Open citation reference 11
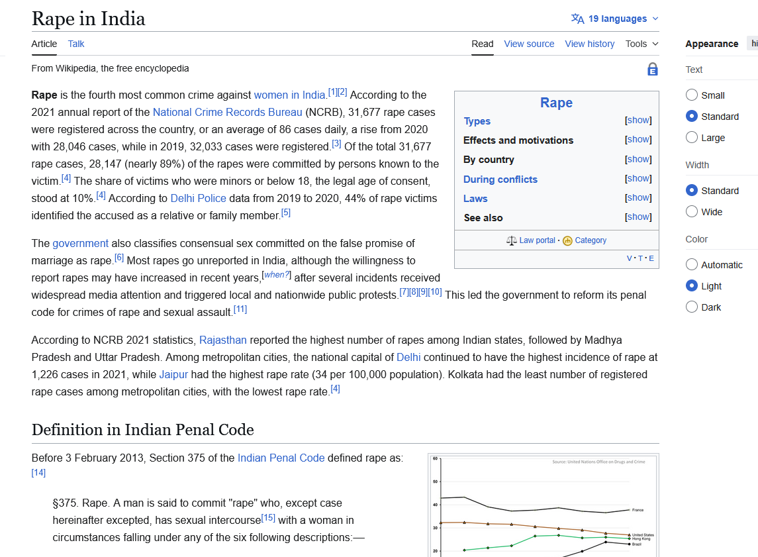 tap(240, 309)
